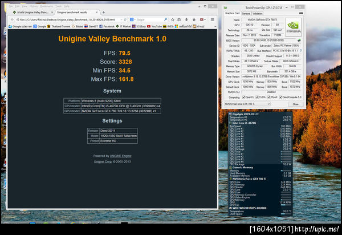Select the Unigine benchmark results tab
342x235 pixels.
[x=75, y=13]
